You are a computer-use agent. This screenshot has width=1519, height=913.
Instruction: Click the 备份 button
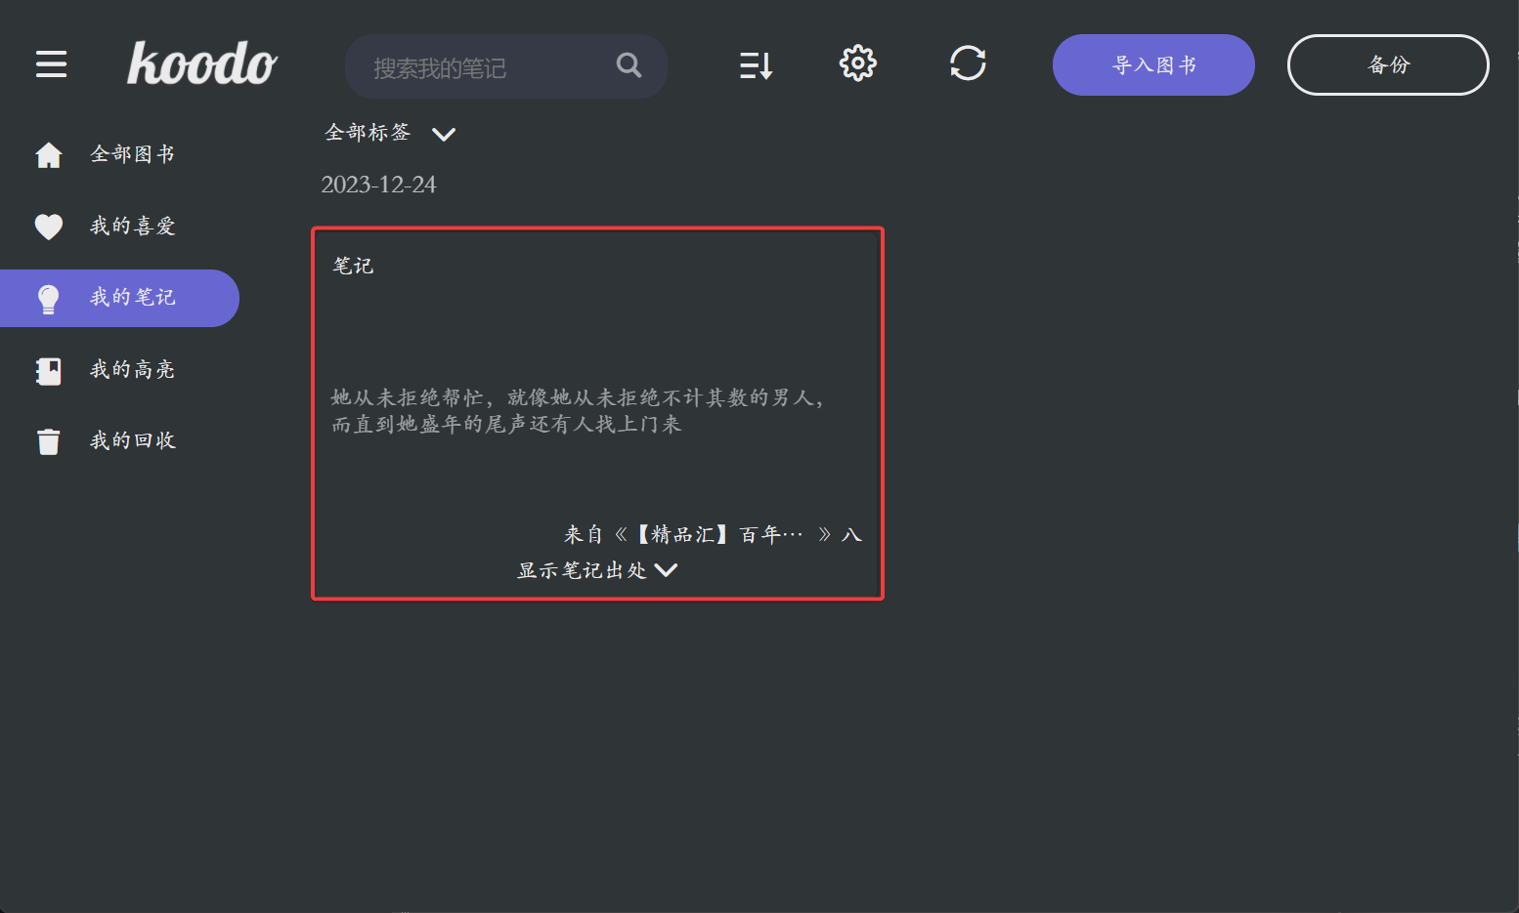click(1388, 64)
